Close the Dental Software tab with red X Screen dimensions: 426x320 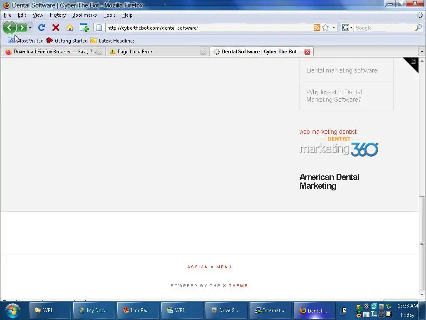pyautogui.click(x=307, y=52)
